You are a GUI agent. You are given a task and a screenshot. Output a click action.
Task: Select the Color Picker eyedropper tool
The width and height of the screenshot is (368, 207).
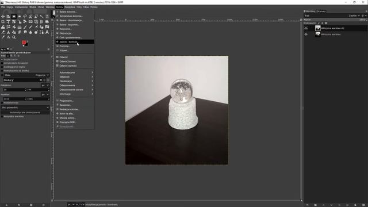pyautogui.click(x=3, y=37)
